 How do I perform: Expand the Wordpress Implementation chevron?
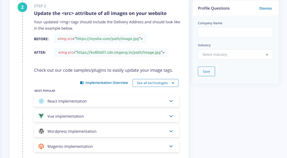point(171,131)
